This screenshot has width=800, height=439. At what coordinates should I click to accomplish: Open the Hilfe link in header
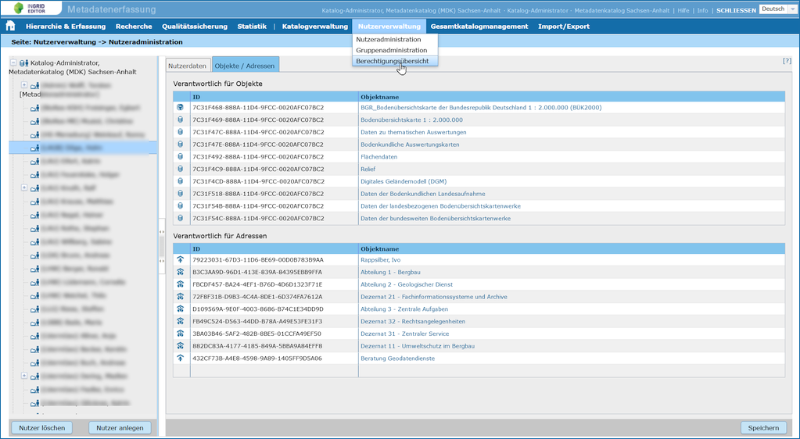point(683,10)
